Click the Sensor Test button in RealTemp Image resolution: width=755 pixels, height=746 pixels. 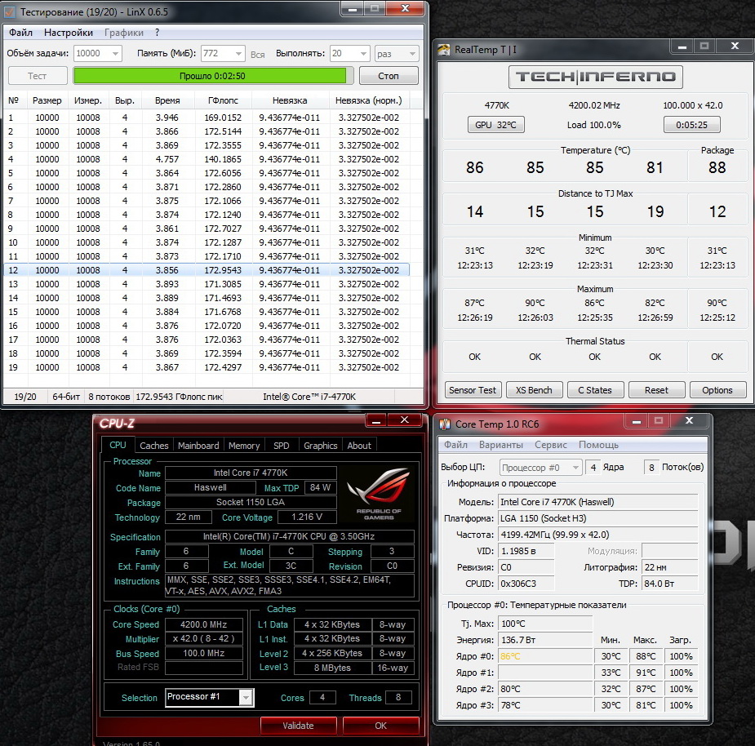pos(473,389)
